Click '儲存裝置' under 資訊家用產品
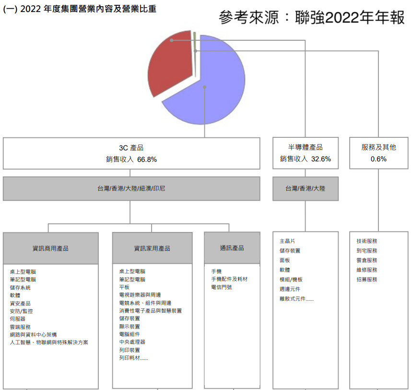412x390 pixels. point(129,318)
